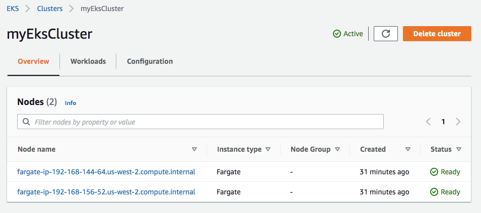Open the Configuration tab
Screen dimensions: 481x213
(x=150, y=61)
